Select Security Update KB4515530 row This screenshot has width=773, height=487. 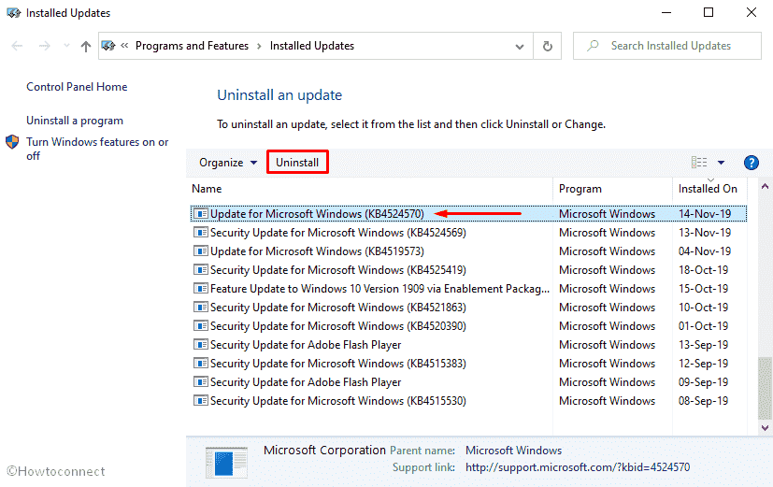coord(468,401)
